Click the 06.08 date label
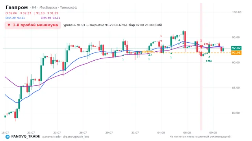The width and height of the screenshot is (252, 141). click(x=187, y=132)
